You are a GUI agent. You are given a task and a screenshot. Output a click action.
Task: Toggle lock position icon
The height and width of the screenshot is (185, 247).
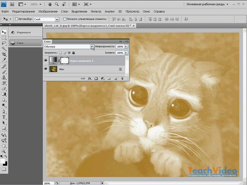69,53
